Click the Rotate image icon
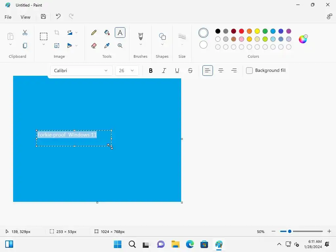 point(70,32)
